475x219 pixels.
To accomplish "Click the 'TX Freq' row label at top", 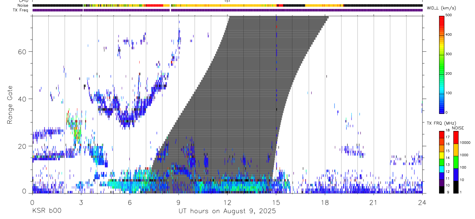I will pyautogui.click(x=21, y=10).
